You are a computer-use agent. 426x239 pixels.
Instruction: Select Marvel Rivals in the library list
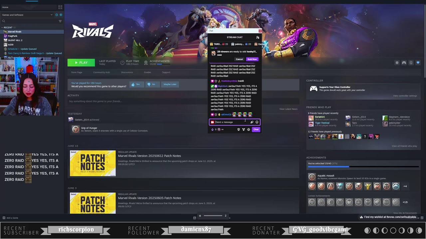[x=32, y=32]
